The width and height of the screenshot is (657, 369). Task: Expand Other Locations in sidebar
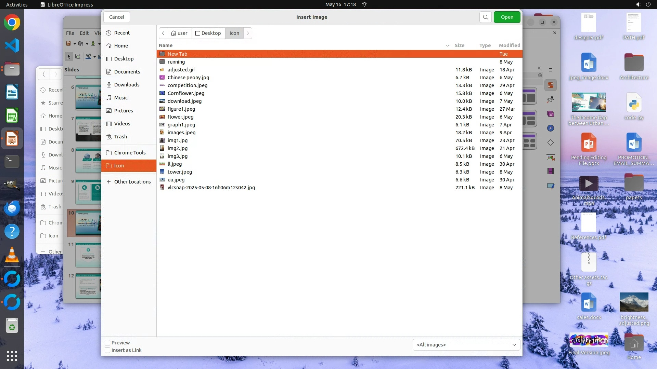[x=132, y=182]
